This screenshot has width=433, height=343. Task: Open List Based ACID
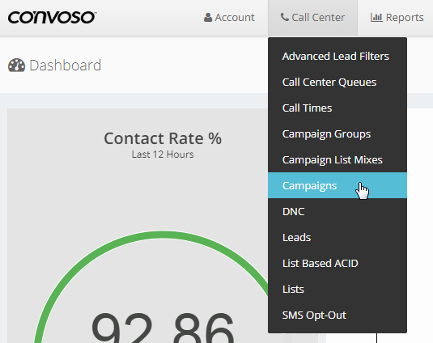[x=337, y=264]
